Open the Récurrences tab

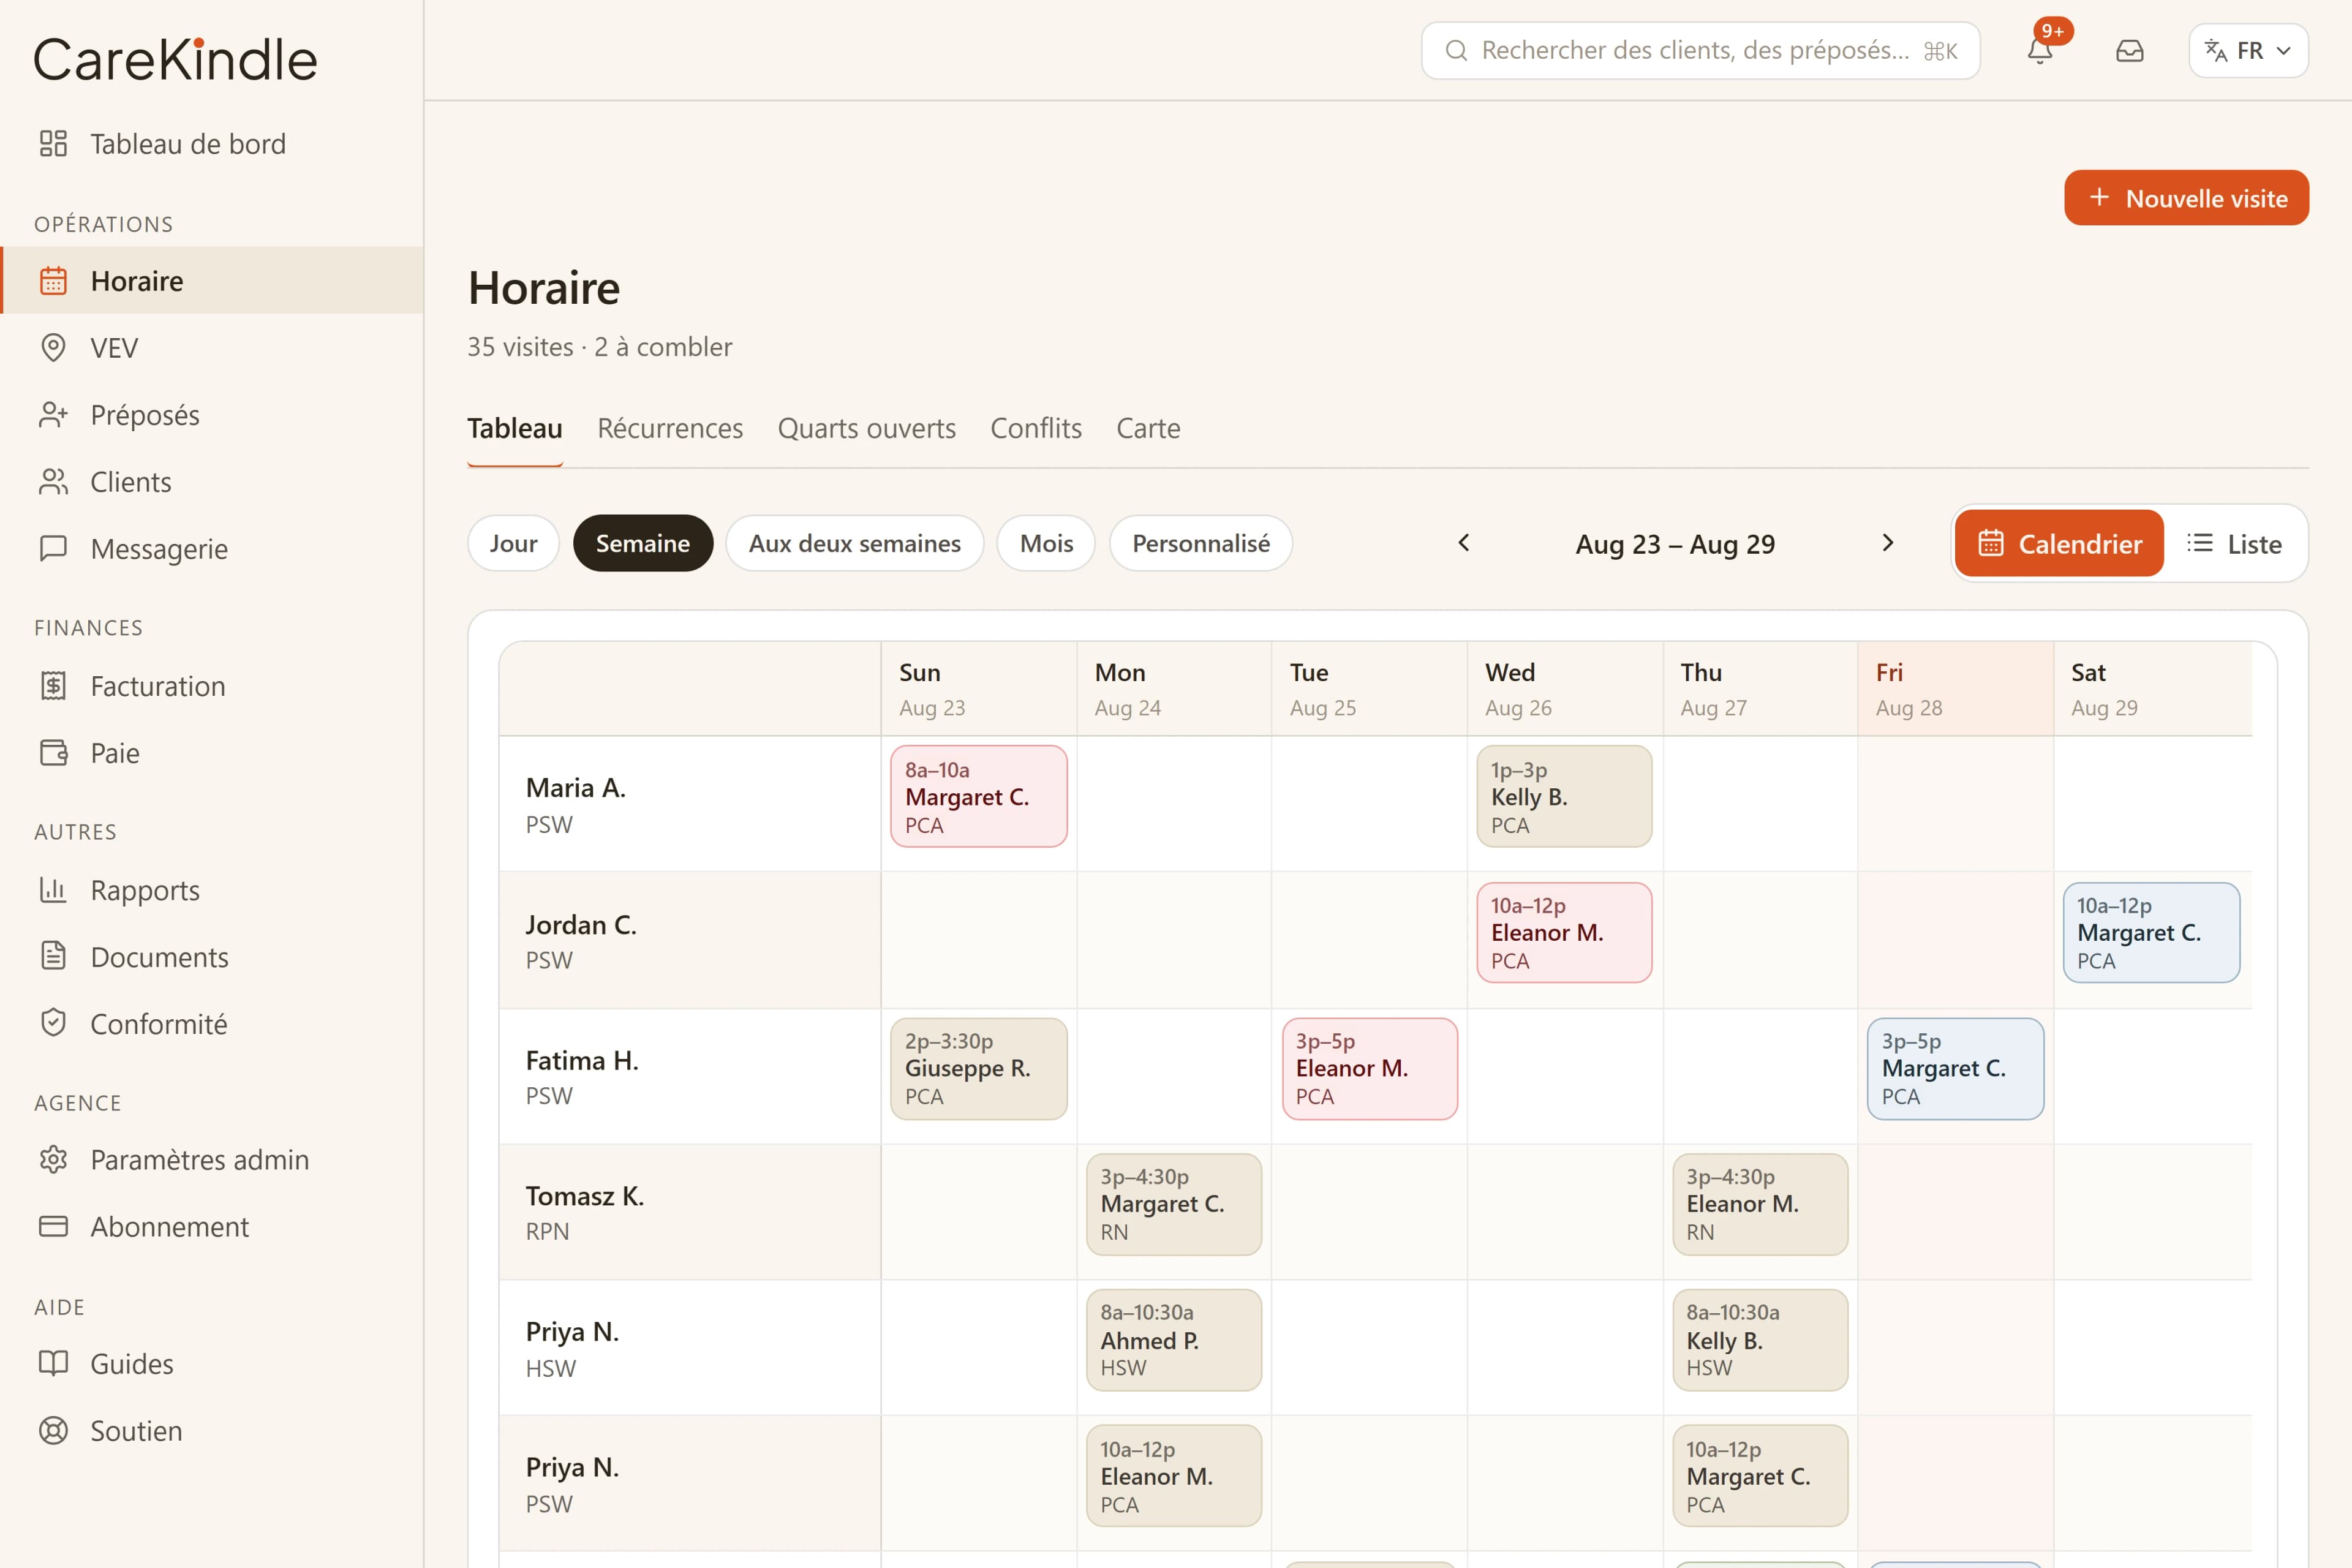click(670, 429)
